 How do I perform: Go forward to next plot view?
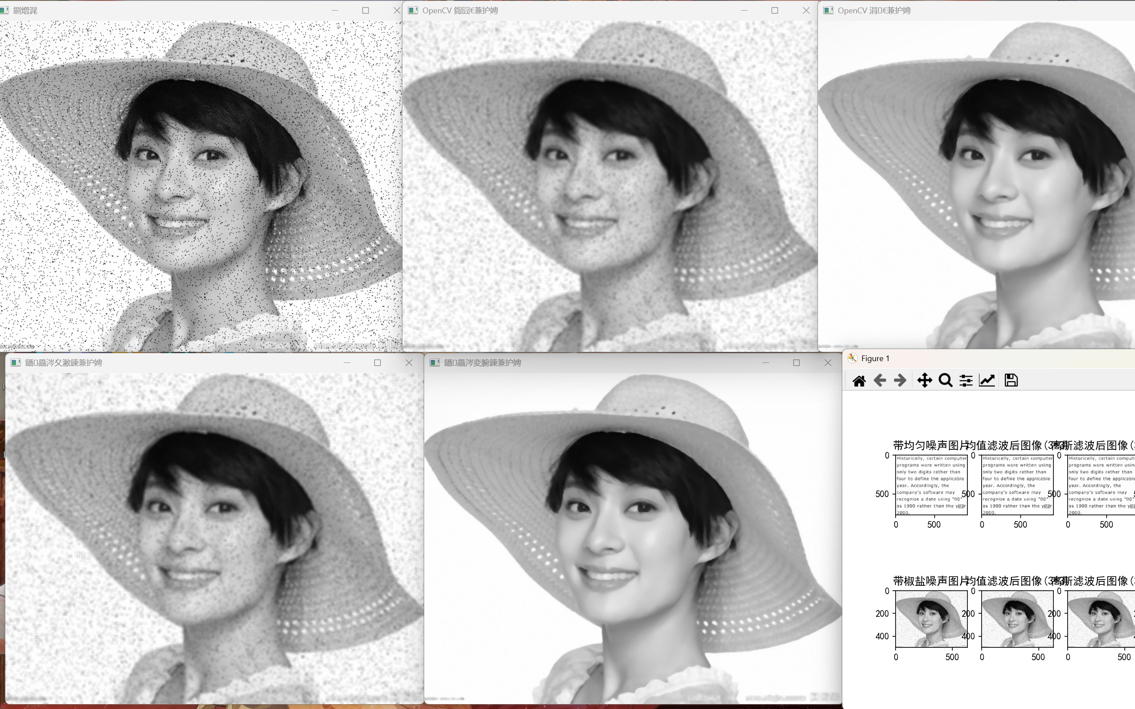click(900, 380)
